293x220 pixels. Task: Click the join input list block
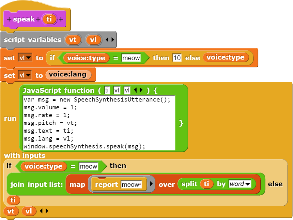(x=36, y=184)
